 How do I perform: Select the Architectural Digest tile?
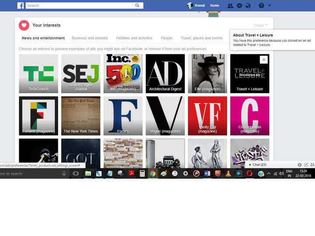click(x=165, y=74)
